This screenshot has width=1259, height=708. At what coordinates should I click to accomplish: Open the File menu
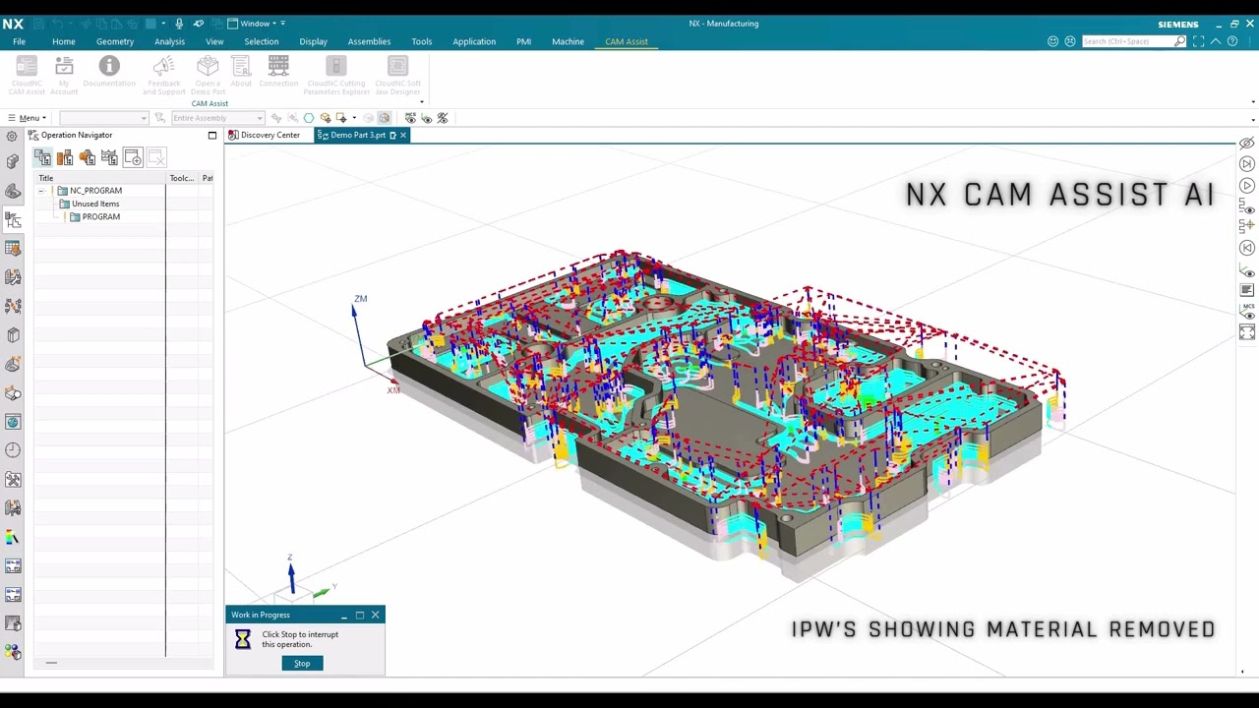click(x=19, y=41)
